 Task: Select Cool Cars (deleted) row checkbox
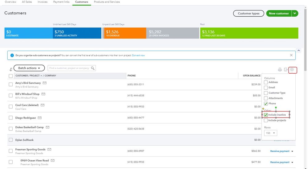click(10, 107)
